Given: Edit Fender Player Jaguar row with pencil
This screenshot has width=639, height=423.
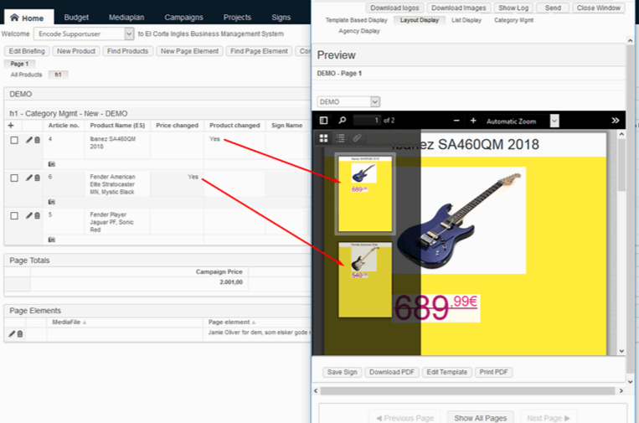Looking at the screenshot, I should click(x=29, y=215).
